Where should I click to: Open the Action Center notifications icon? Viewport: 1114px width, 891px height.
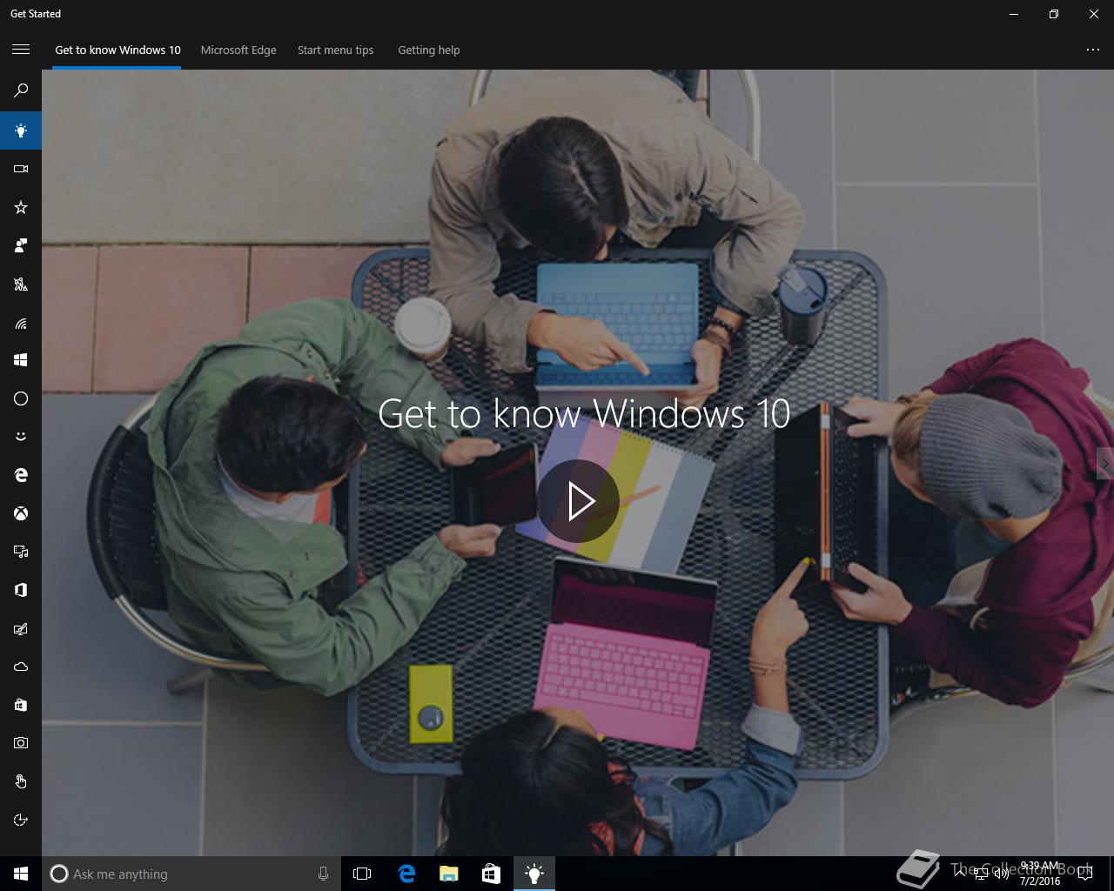(x=1084, y=874)
